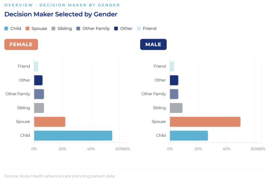Image resolution: width=279 pixels, height=185 pixels.
Task: Click the Other bar in Male chart
Action: point(174,80)
